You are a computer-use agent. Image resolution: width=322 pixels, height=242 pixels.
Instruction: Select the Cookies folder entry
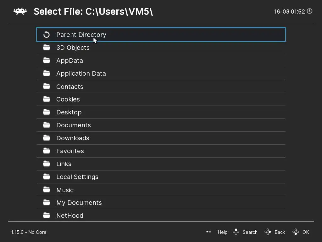coord(68,99)
